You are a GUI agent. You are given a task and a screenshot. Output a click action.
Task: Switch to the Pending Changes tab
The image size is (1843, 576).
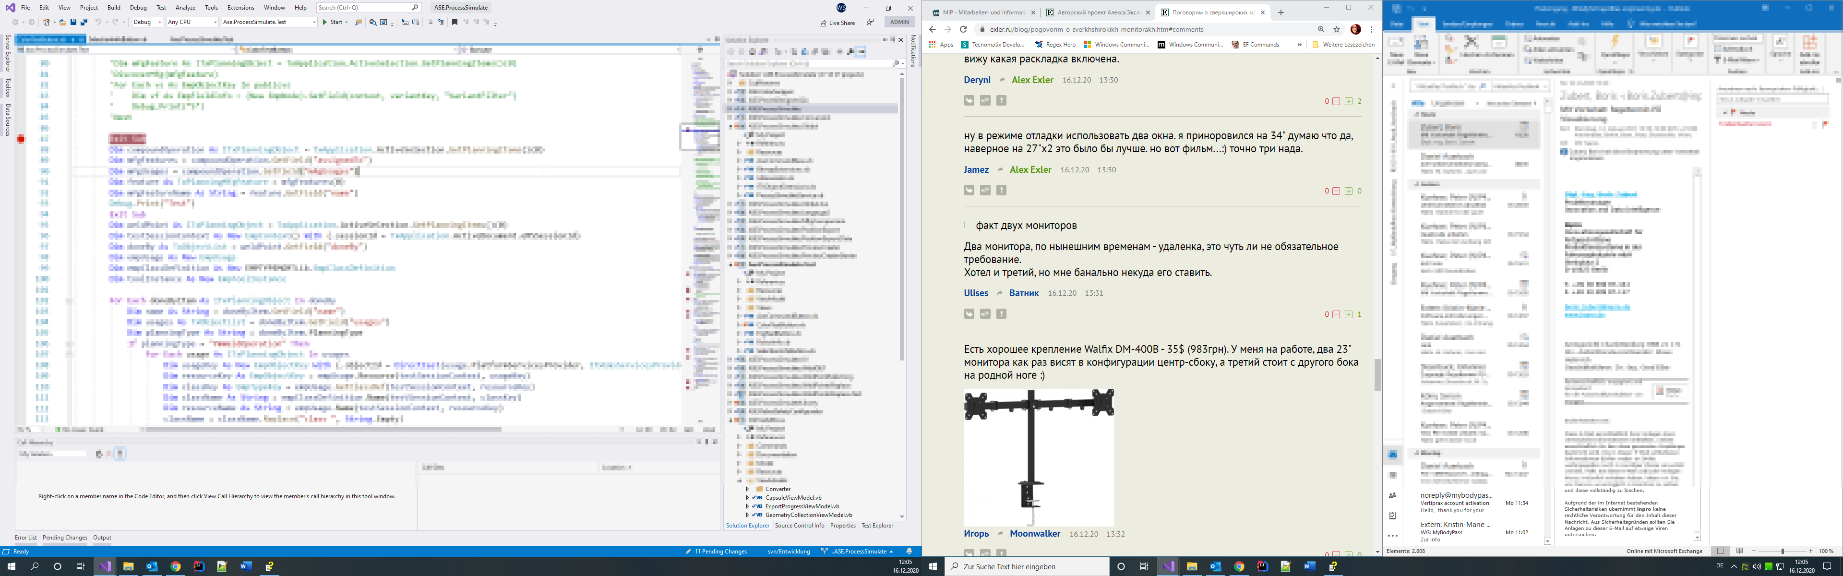[64, 538]
